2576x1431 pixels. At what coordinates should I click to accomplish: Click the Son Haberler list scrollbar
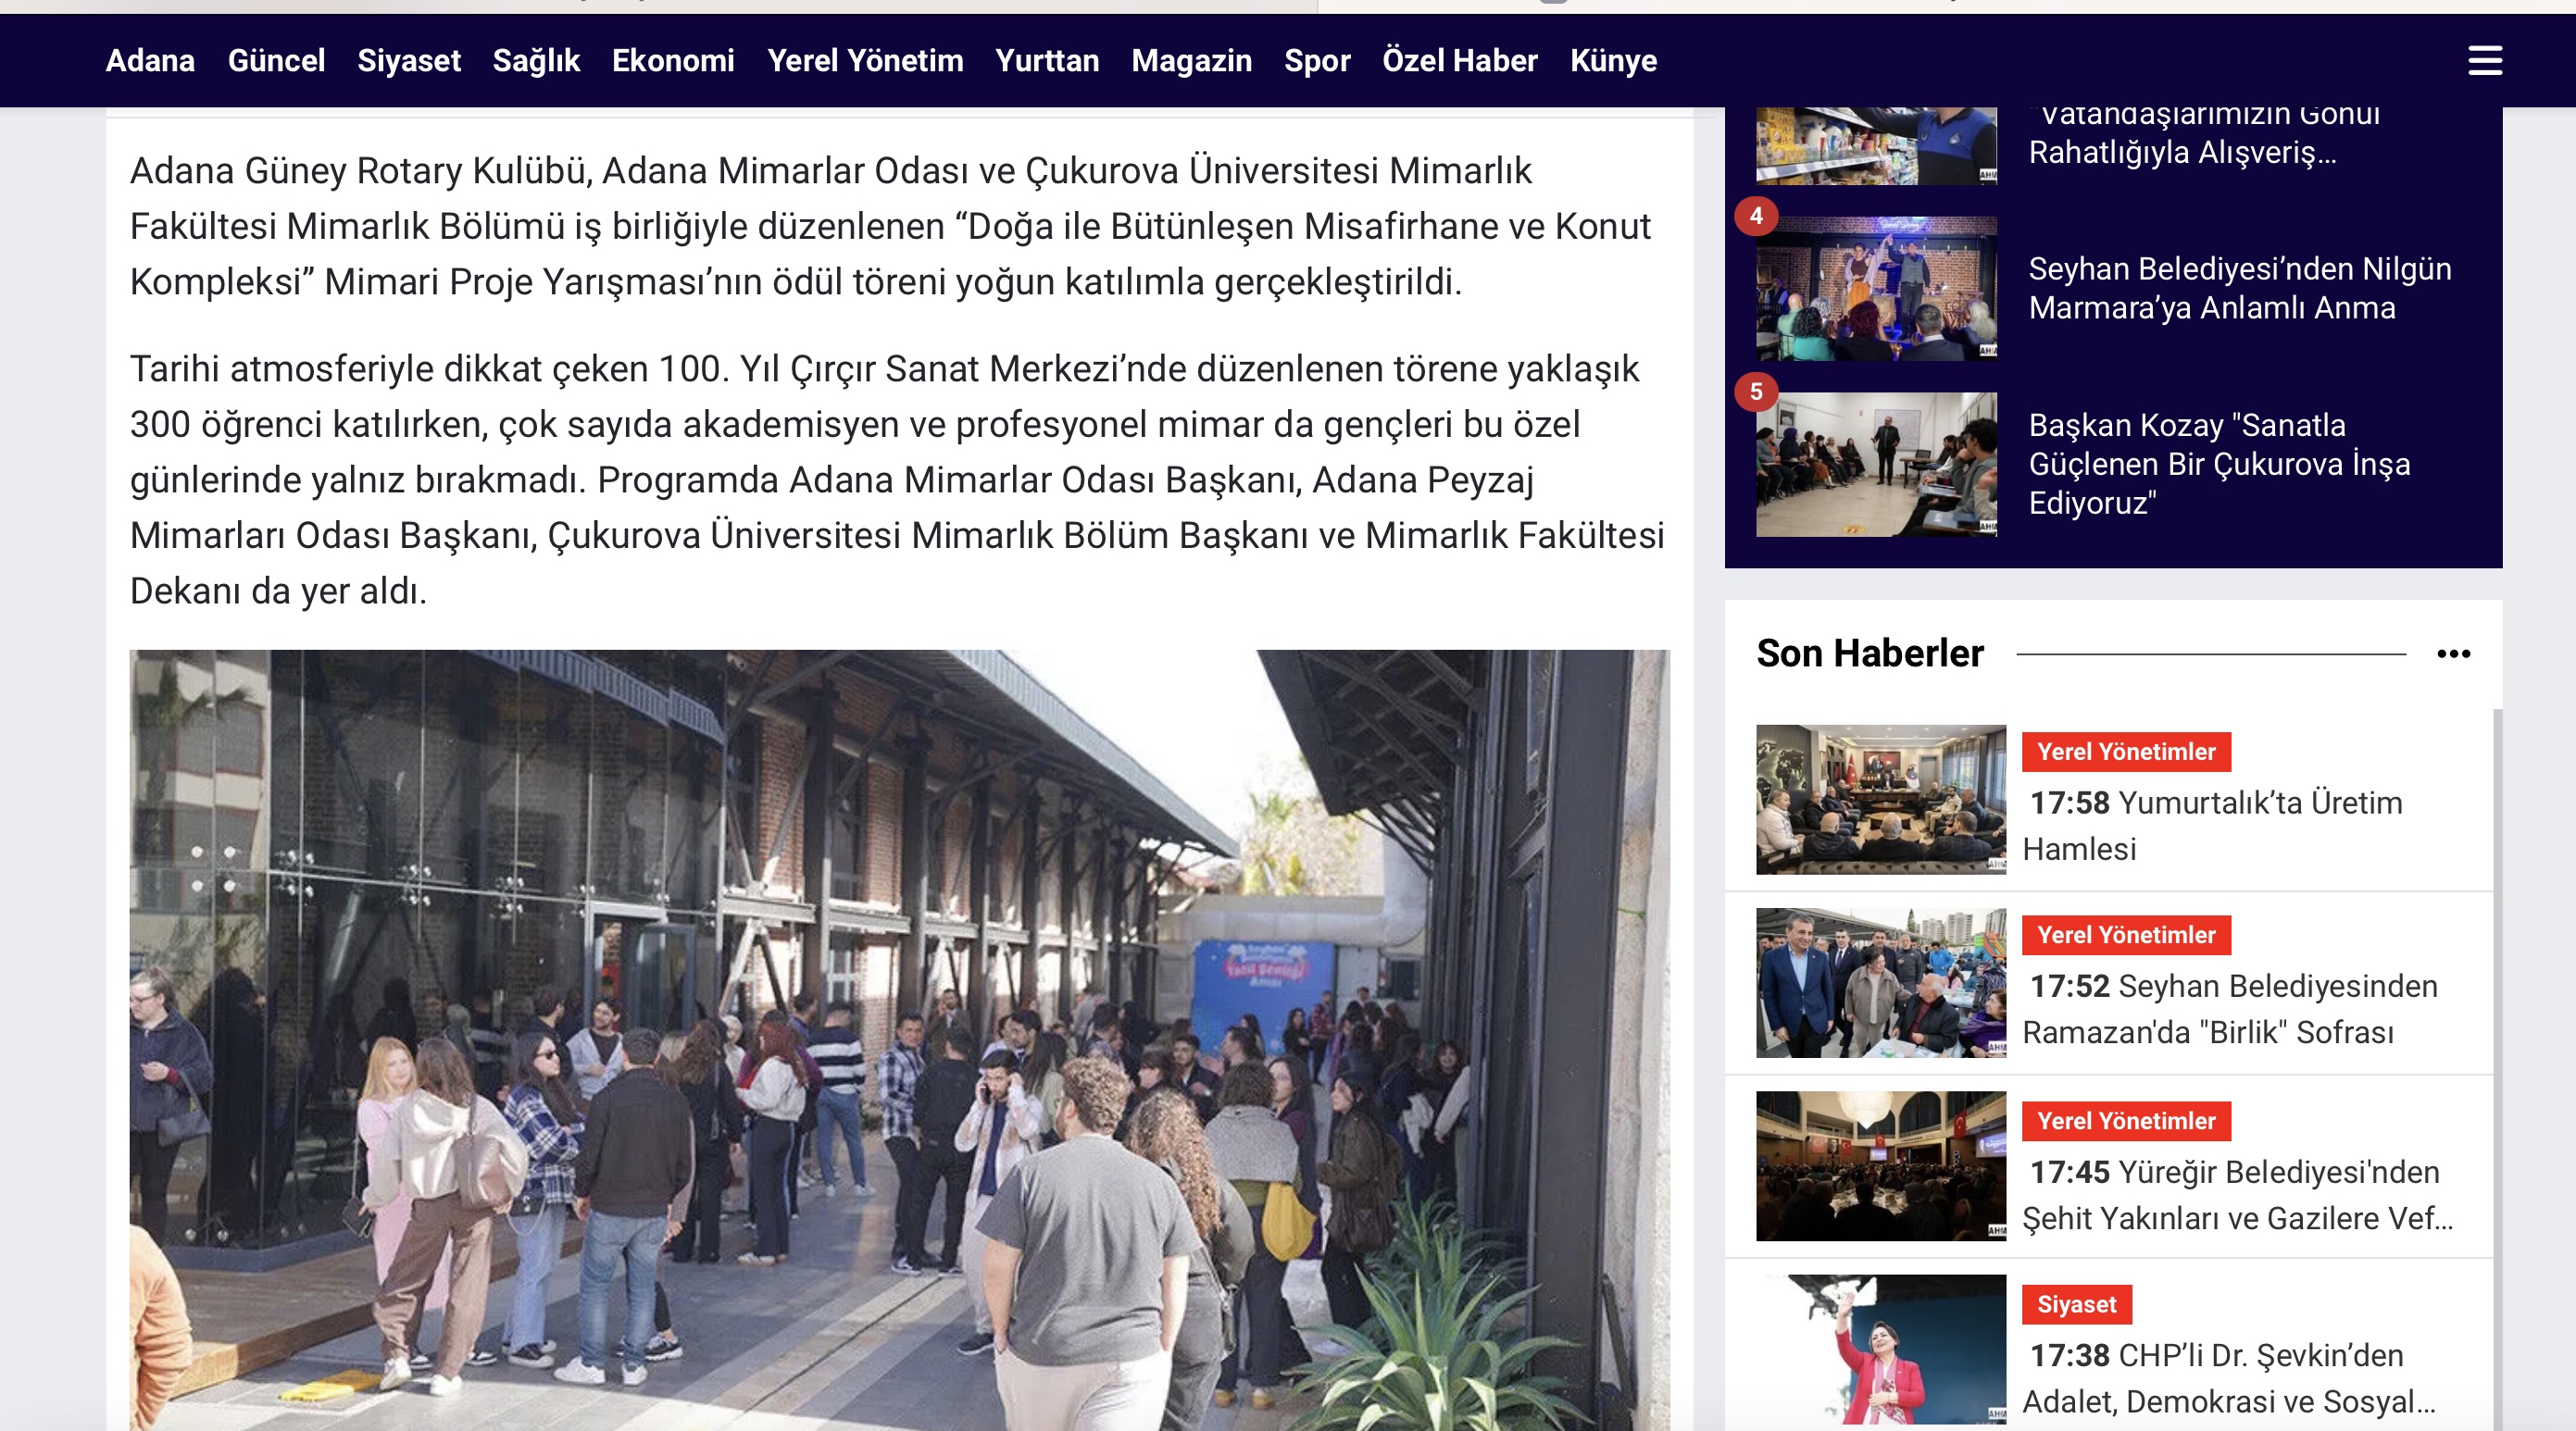tap(2497, 1000)
